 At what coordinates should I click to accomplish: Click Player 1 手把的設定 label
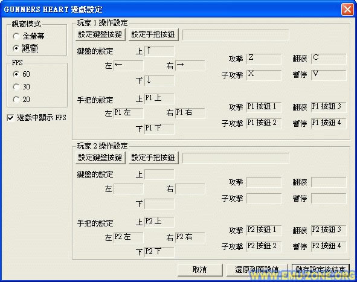point(95,100)
